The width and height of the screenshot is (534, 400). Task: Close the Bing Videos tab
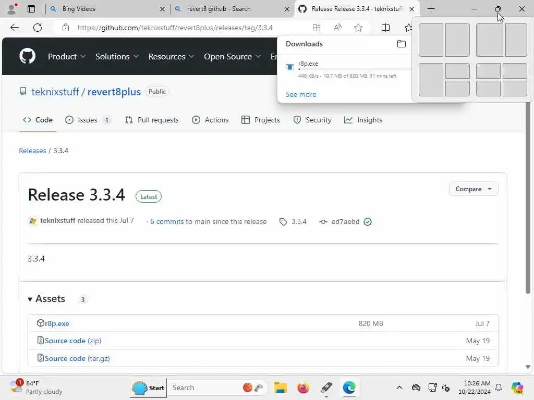click(x=163, y=9)
